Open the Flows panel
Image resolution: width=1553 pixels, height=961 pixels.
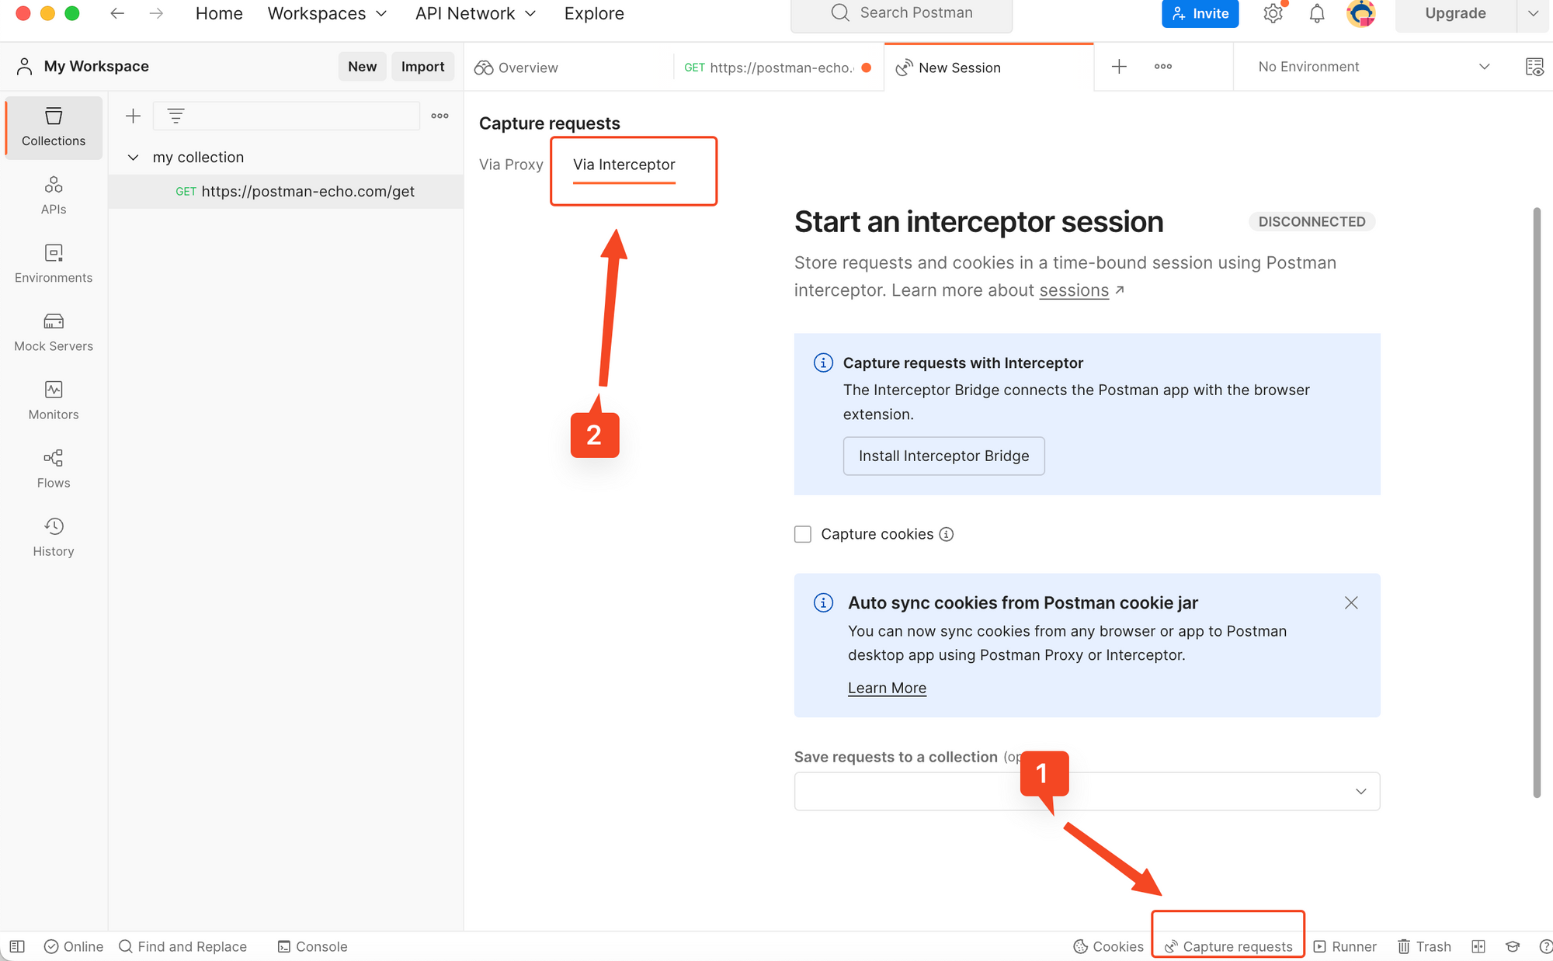point(53,468)
